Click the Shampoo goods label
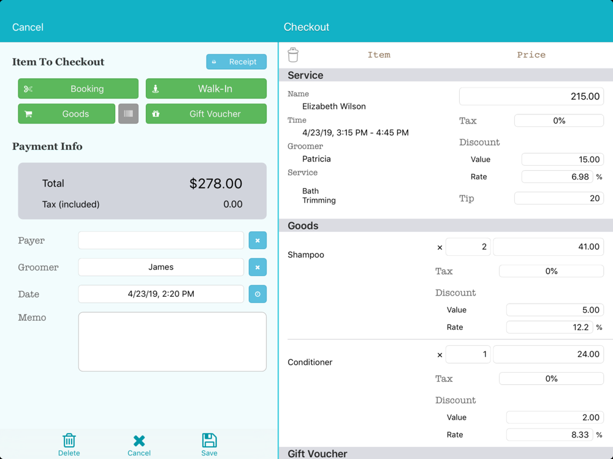Screen dimensions: 613x459 click(x=306, y=255)
